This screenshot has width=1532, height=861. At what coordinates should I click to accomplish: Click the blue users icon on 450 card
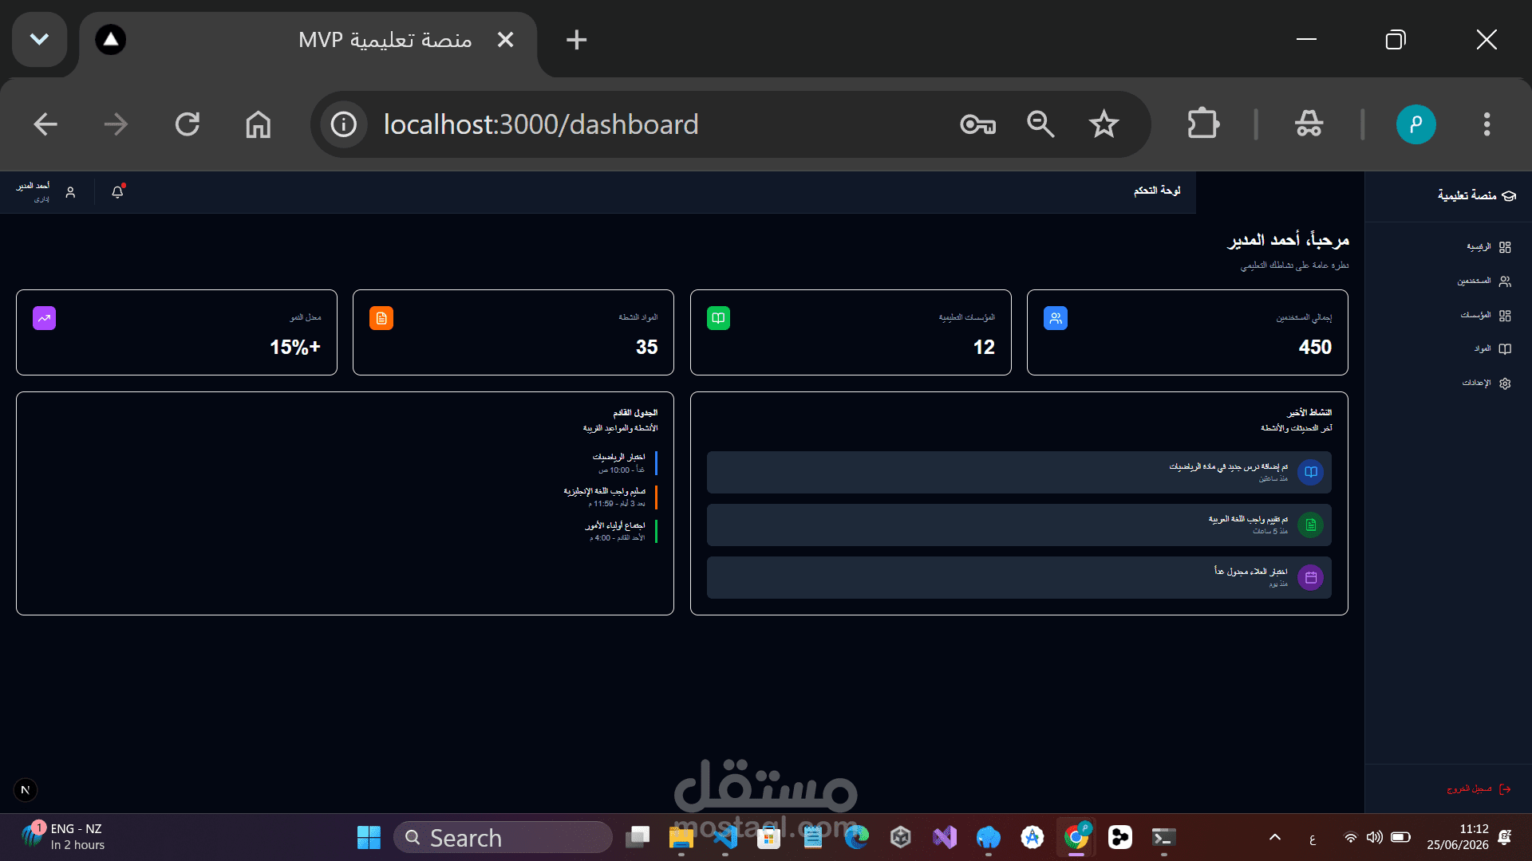click(x=1055, y=319)
